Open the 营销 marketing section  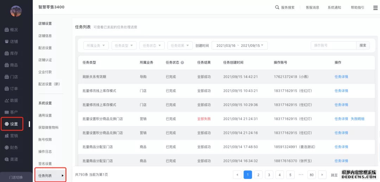pos(11,136)
